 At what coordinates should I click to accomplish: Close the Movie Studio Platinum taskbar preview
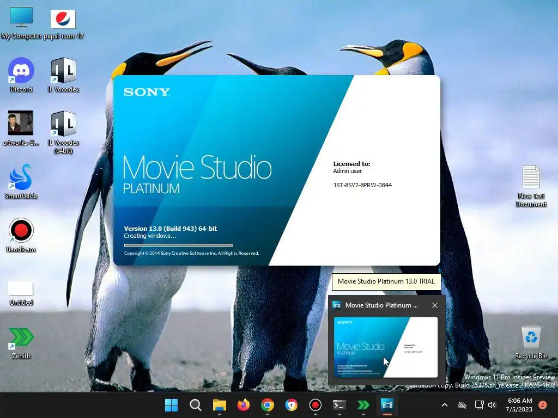435,305
